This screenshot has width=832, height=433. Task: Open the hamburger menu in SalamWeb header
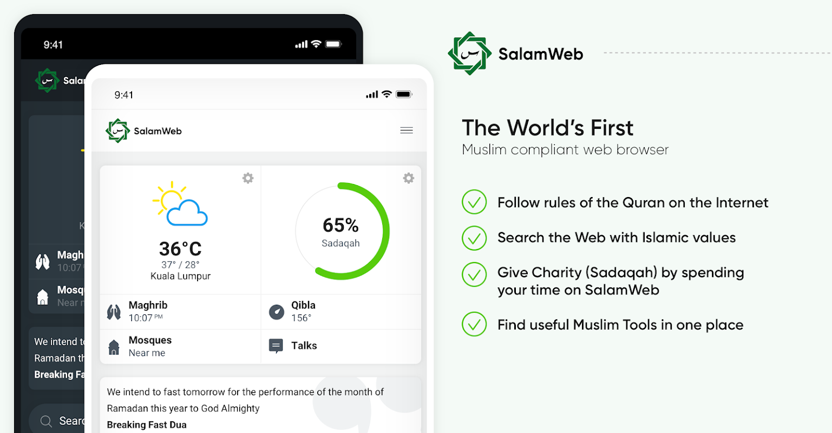click(407, 130)
